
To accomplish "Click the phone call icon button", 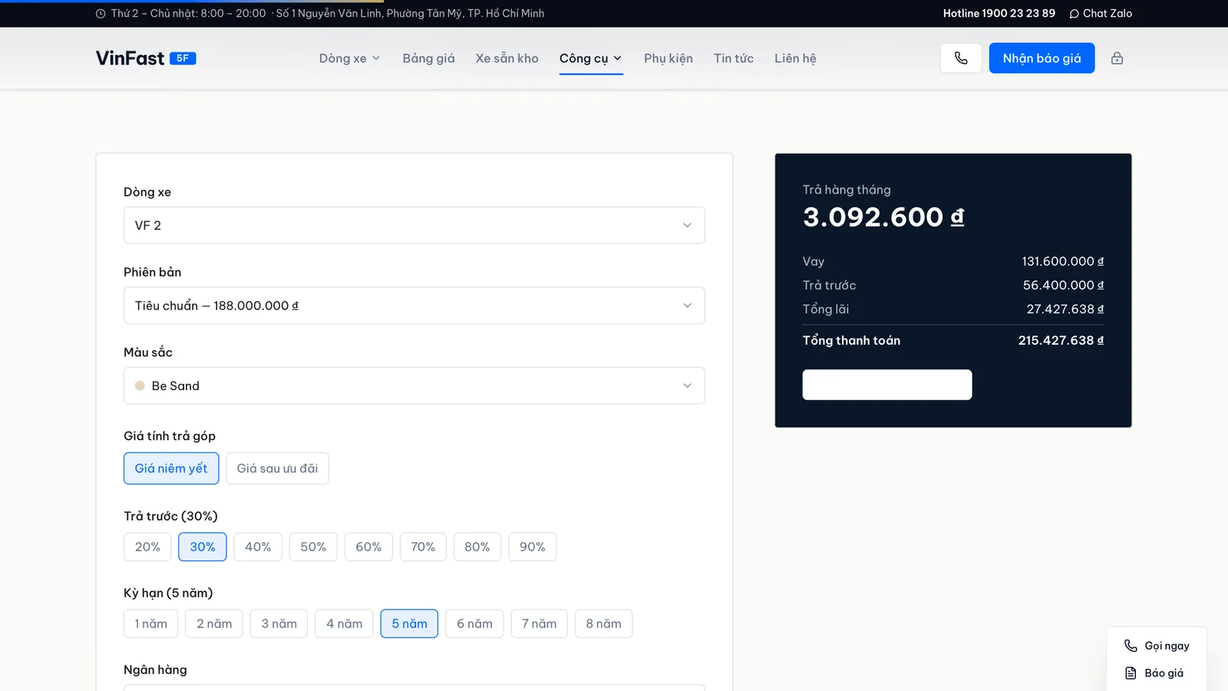I will tap(961, 58).
